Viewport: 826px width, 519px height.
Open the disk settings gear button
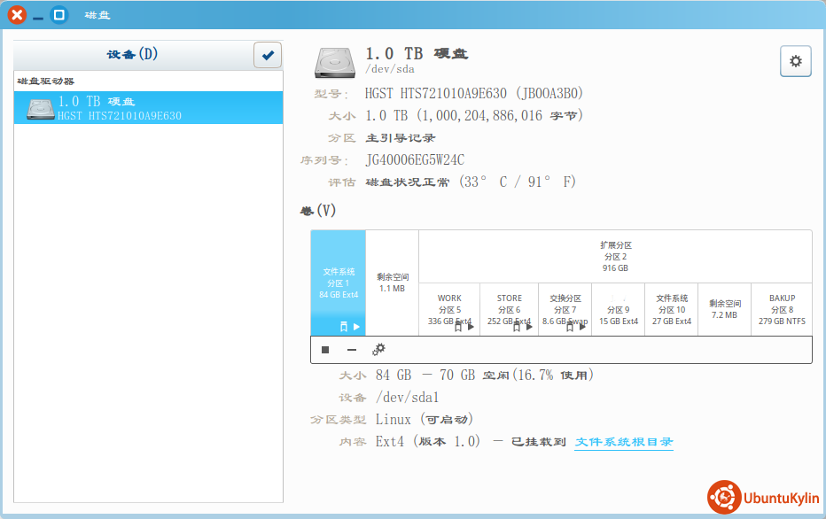click(795, 61)
